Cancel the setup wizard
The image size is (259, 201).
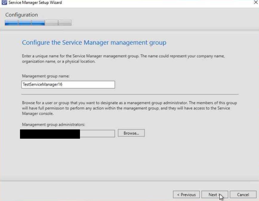pyautogui.click(x=243, y=194)
